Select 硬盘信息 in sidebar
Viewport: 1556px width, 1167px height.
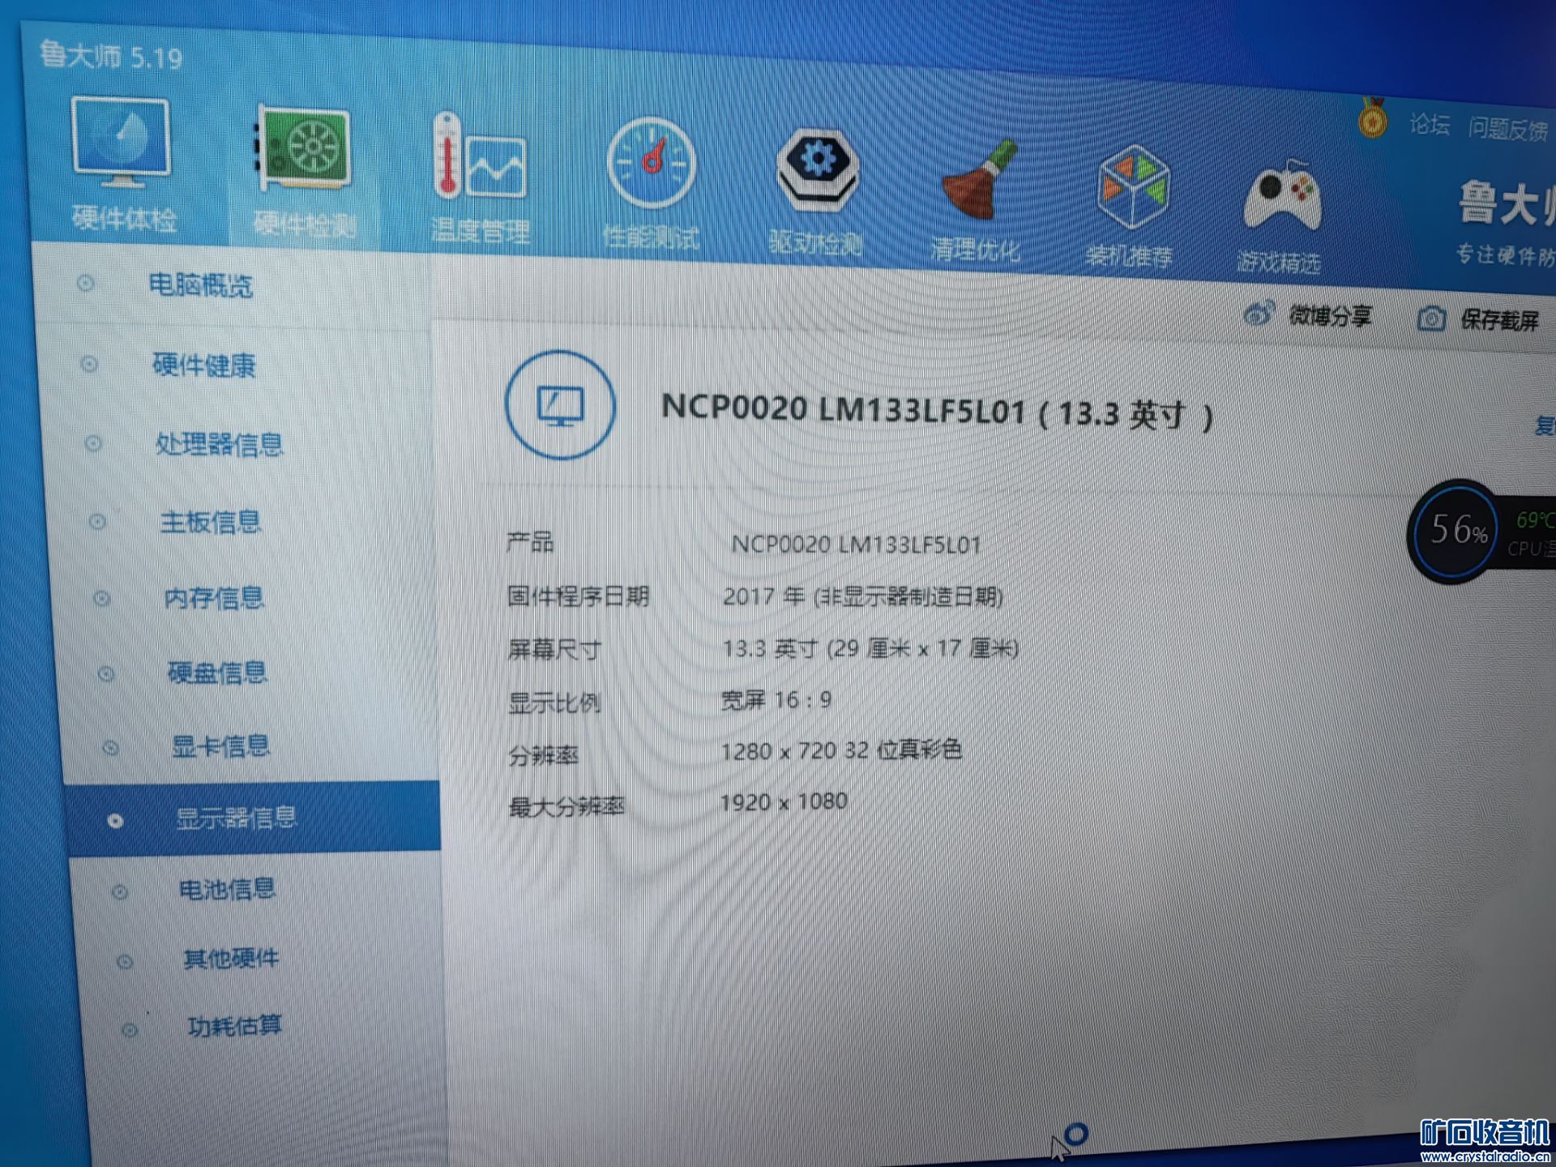(x=217, y=673)
